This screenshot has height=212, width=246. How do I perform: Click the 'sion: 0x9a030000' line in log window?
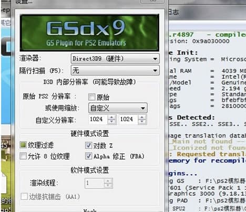coord(199,41)
